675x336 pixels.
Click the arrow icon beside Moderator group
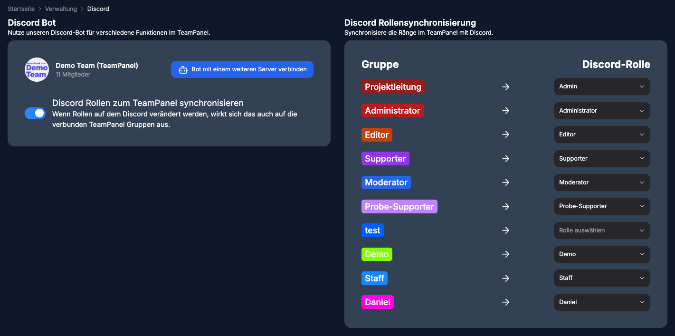506,182
